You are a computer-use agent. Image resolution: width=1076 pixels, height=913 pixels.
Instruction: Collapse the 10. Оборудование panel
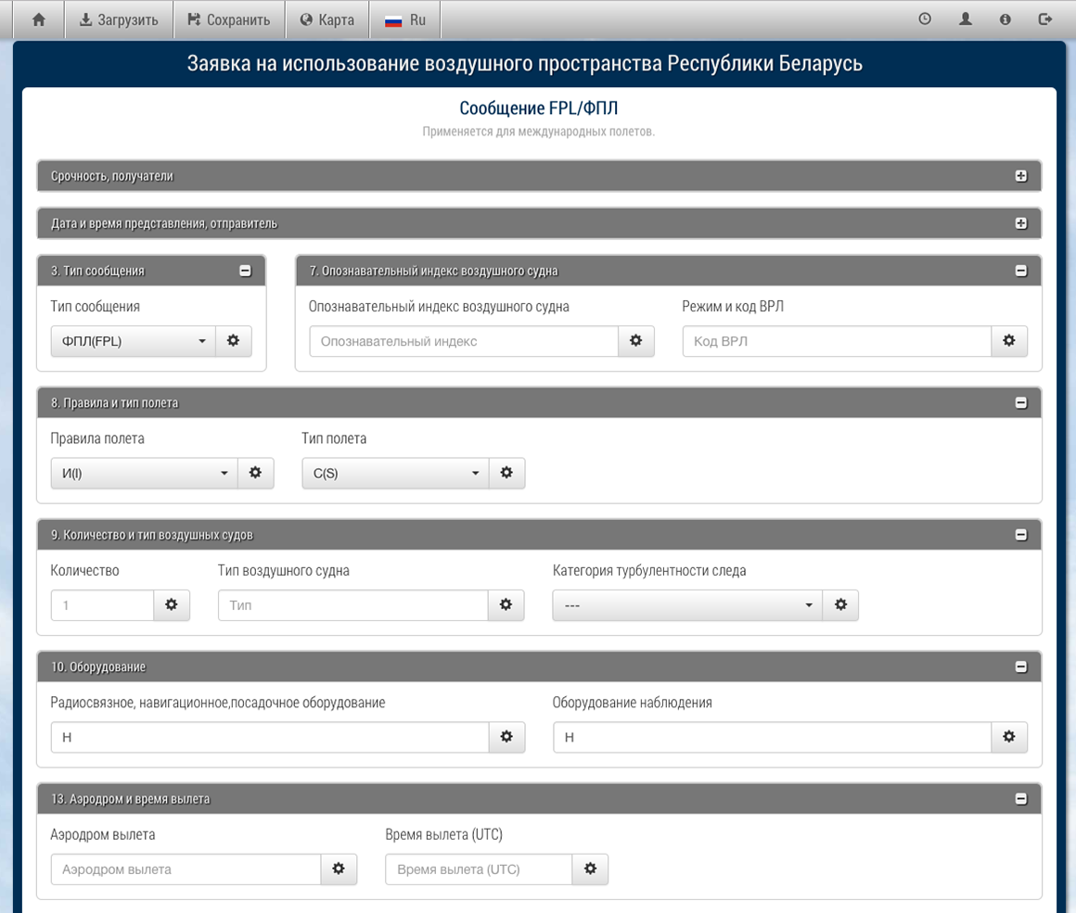1020,667
